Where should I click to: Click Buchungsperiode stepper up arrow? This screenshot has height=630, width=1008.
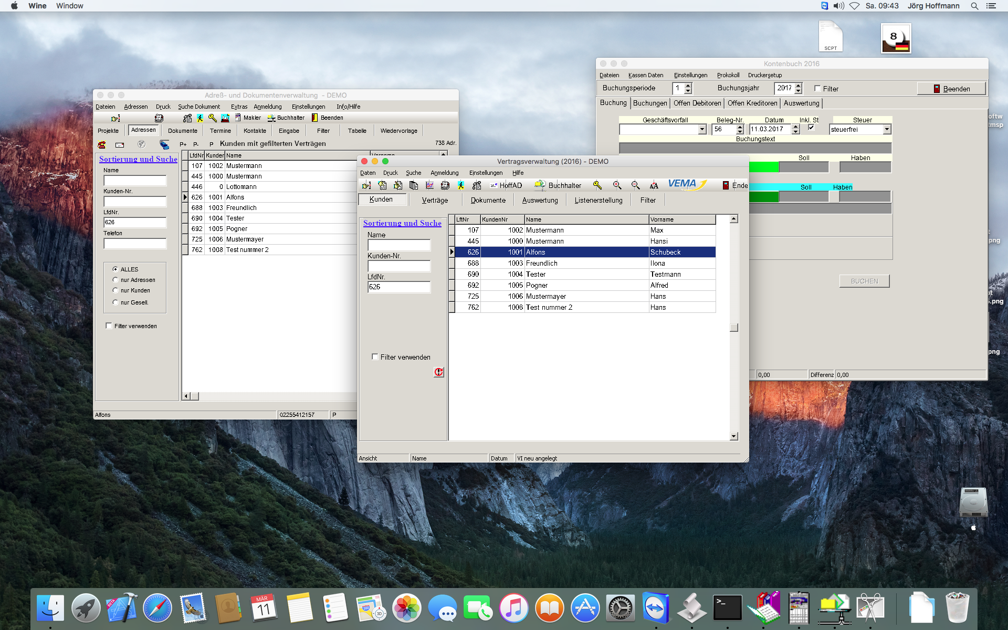(x=688, y=86)
